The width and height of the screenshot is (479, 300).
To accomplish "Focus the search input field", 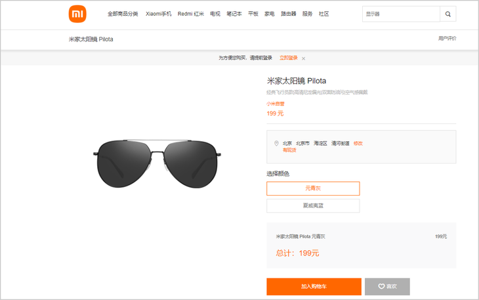I will point(401,14).
